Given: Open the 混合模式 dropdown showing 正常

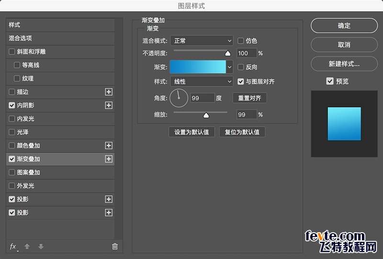Looking at the screenshot, I should [x=202, y=41].
